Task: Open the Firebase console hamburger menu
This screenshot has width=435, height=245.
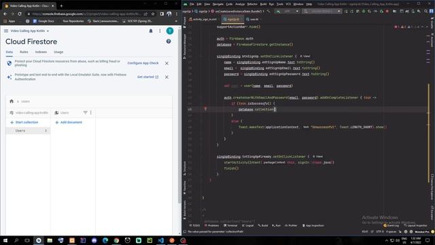Action: coord(6,31)
